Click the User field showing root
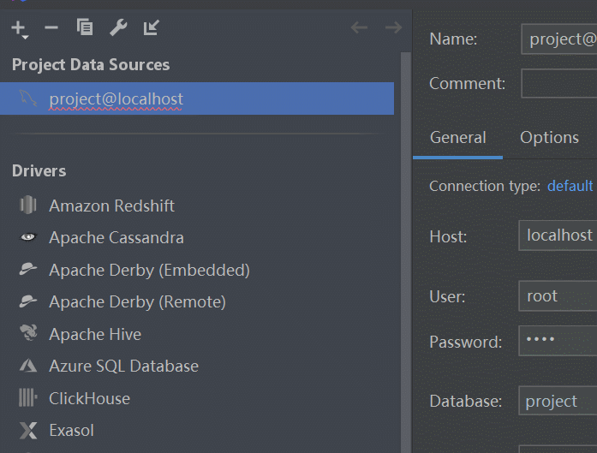Viewport: 597px width, 453px height. [x=558, y=296]
